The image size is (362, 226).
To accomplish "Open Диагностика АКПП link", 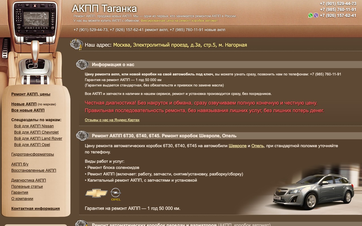I will tap(29, 180).
